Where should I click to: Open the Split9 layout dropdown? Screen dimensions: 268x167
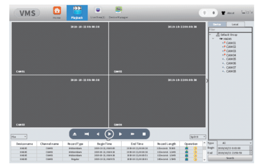[198, 137]
